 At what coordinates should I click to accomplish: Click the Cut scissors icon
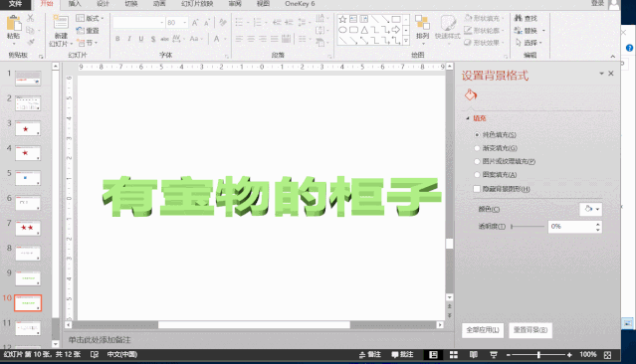[x=31, y=18]
